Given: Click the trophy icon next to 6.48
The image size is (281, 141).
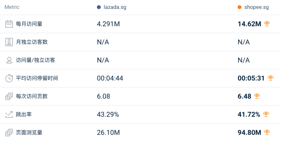Looking at the screenshot, I should (257, 96).
